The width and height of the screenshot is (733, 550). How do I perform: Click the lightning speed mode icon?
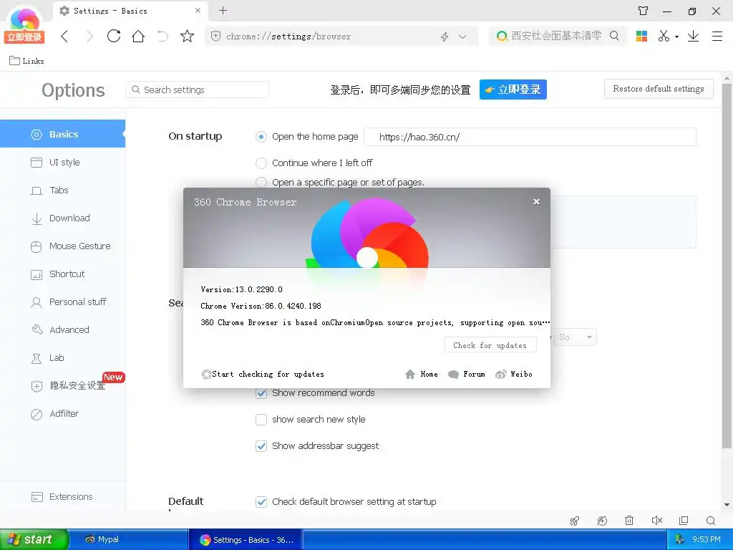click(x=445, y=37)
